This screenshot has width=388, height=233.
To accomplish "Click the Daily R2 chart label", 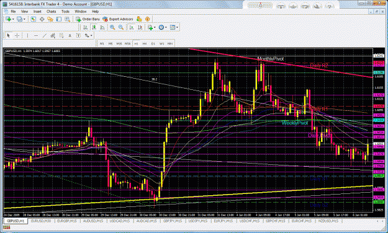I will pyautogui.click(x=319, y=66).
